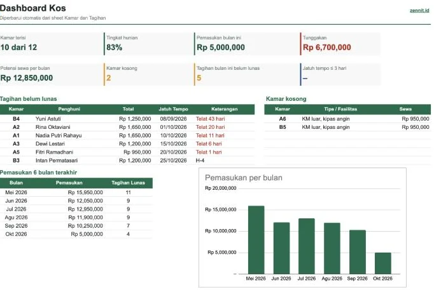Select tenant name Dewi Lestari
Image resolution: width=434 pixels, height=290 pixels.
click(x=50, y=144)
